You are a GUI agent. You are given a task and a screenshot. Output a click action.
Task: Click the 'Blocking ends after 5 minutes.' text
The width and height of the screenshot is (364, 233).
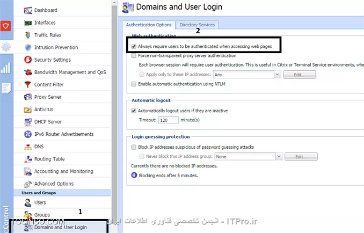(x=168, y=176)
